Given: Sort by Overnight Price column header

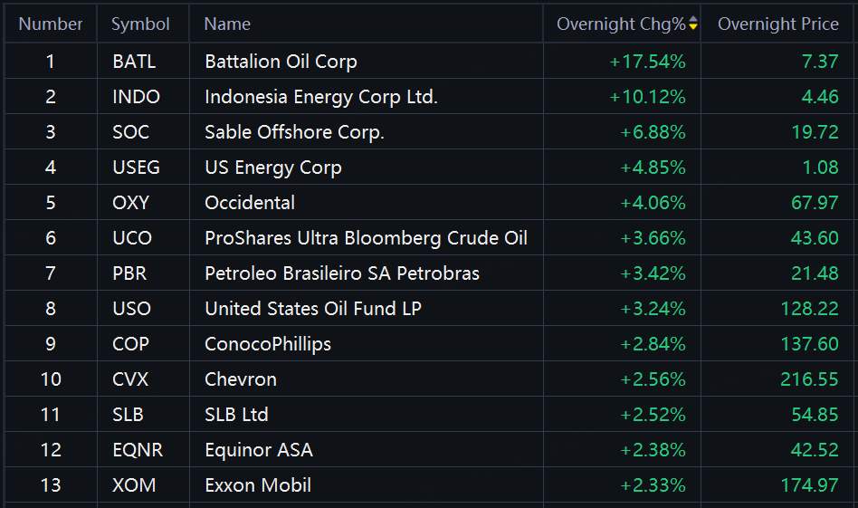Looking at the screenshot, I should point(777,24).
